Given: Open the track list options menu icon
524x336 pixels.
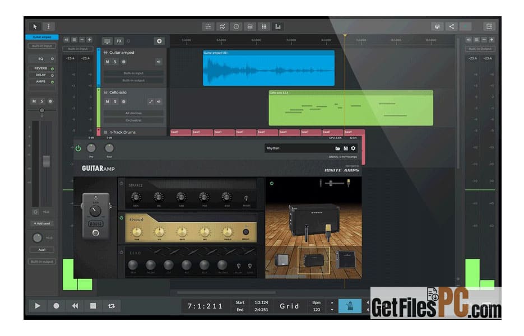Looking at the screenshot, I should [x=107, y=41].
